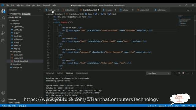Open the View menu
The image size is (196, 110).
click(x=28, y=5)
